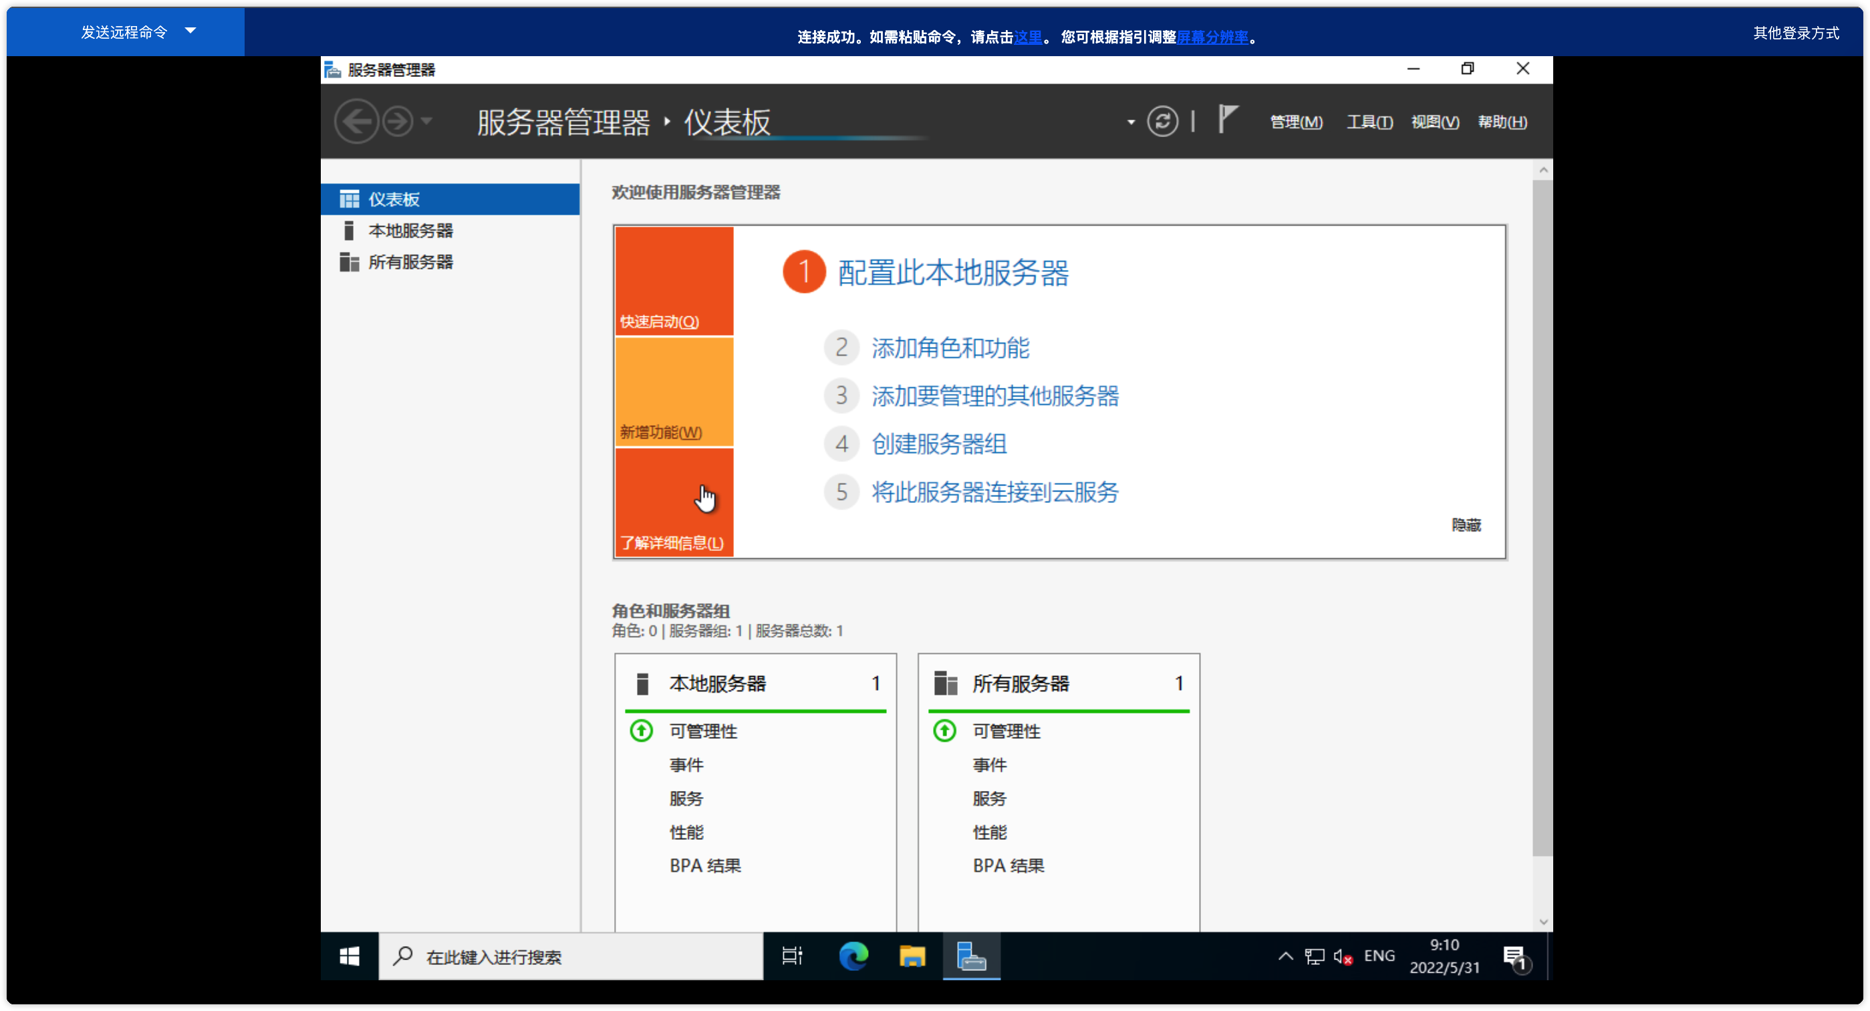Click the 屏幕分辨率 link in banner
This screenshot has height=1011, width=1870.
point(1212,37)
